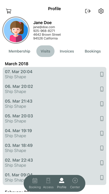Select the Booking calendar icon

[35, 181]
